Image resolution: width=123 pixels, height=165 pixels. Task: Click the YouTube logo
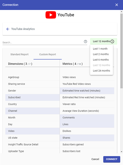point(60,15)
